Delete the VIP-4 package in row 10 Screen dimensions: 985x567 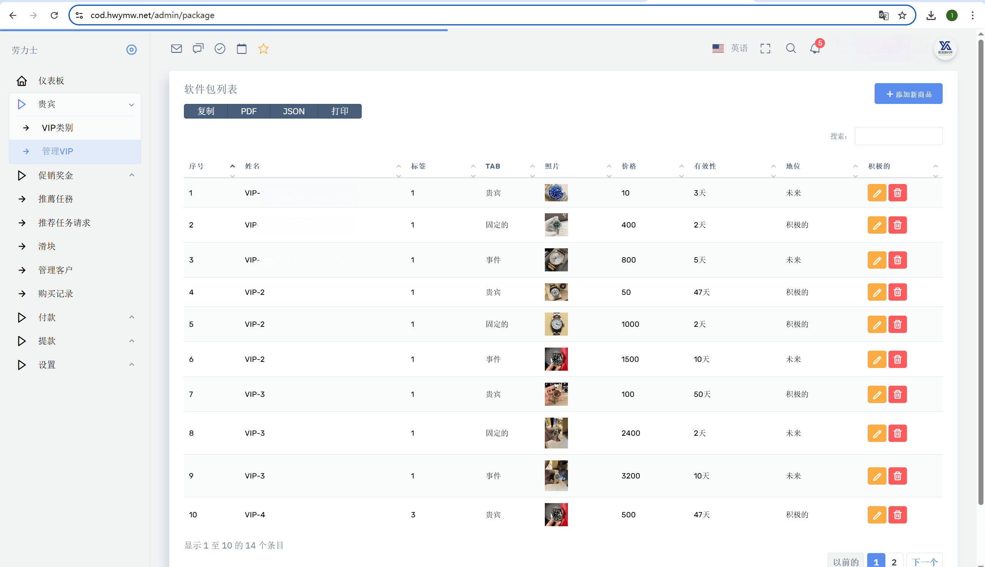(x=897, y=514)
